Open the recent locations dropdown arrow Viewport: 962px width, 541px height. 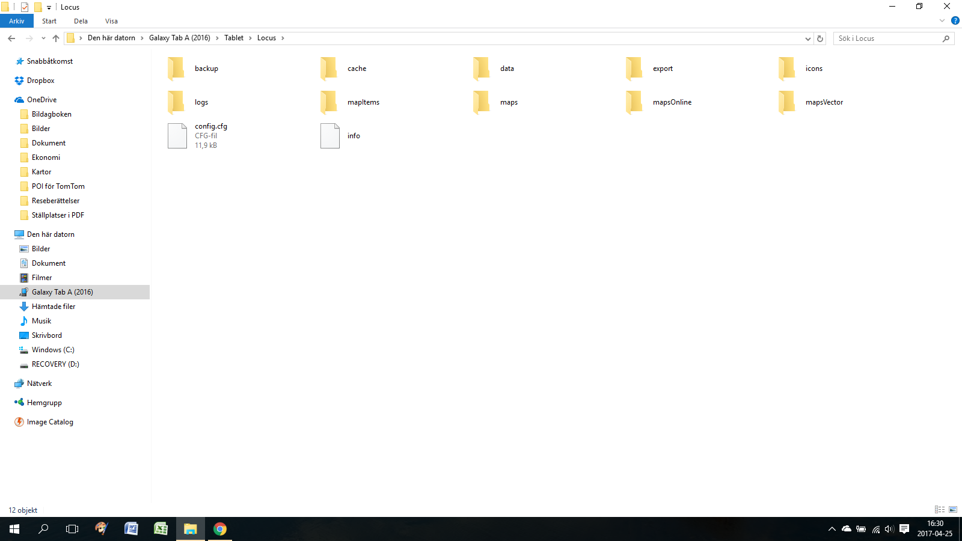[43, 38]
